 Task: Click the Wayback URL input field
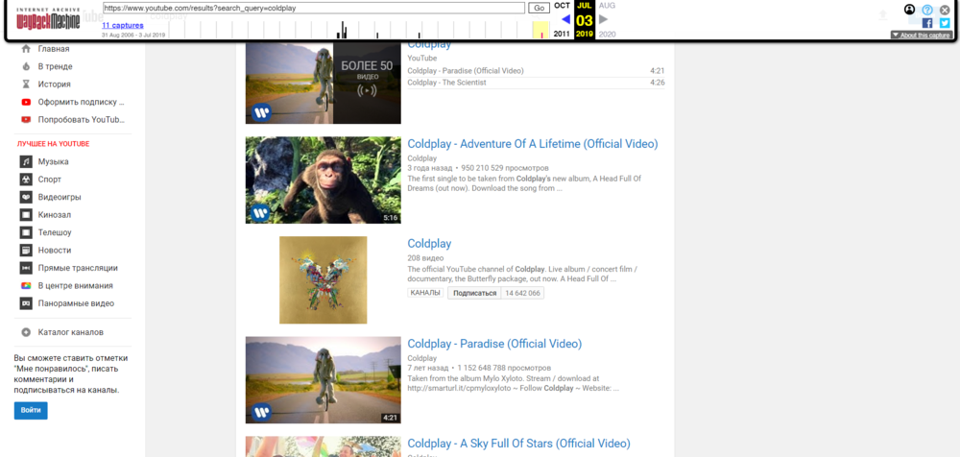tap(314, 8)
